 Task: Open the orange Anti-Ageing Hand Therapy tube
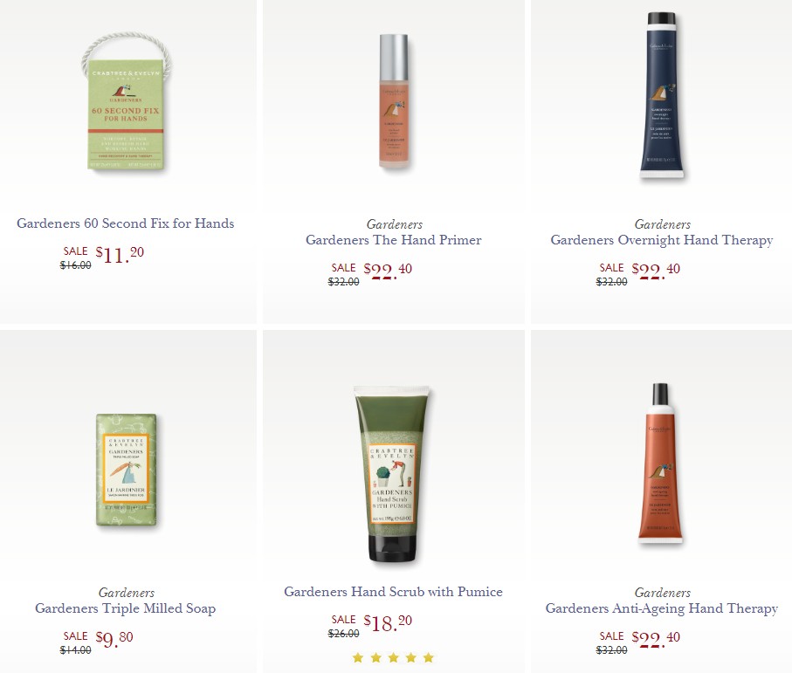point(661,463)
